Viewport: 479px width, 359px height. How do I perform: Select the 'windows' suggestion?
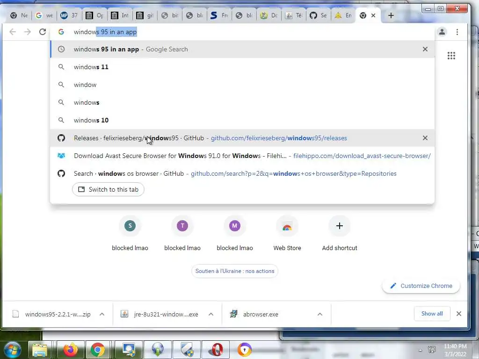[242, 102]
